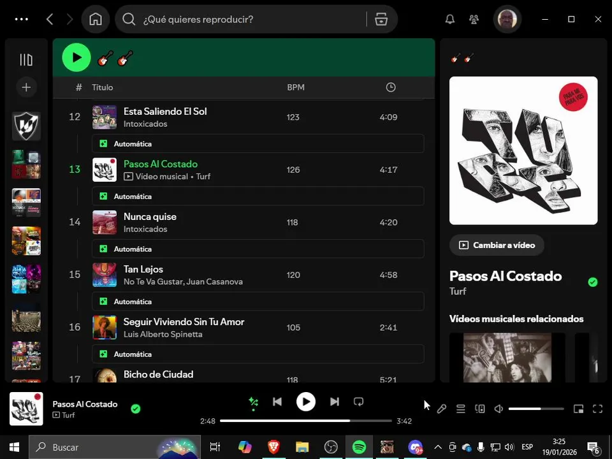The height and width of the screenshot is (459, 612).
Task: Toggle repeat mode
Action: [x=358, y=402]
